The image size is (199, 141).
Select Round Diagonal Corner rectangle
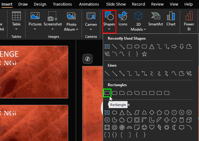[x=167, y=93]
